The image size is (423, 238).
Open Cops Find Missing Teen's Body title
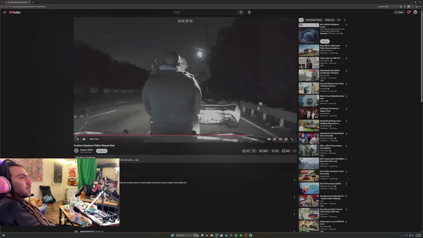[332, 85]
